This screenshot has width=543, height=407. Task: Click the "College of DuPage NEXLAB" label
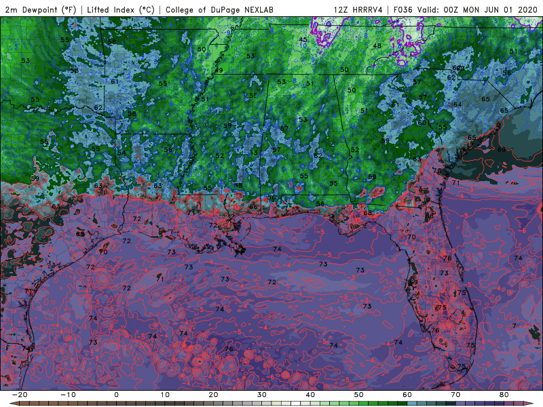[x=219, y=9]
